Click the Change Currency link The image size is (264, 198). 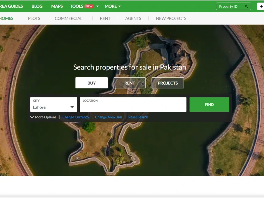point(76,117)
